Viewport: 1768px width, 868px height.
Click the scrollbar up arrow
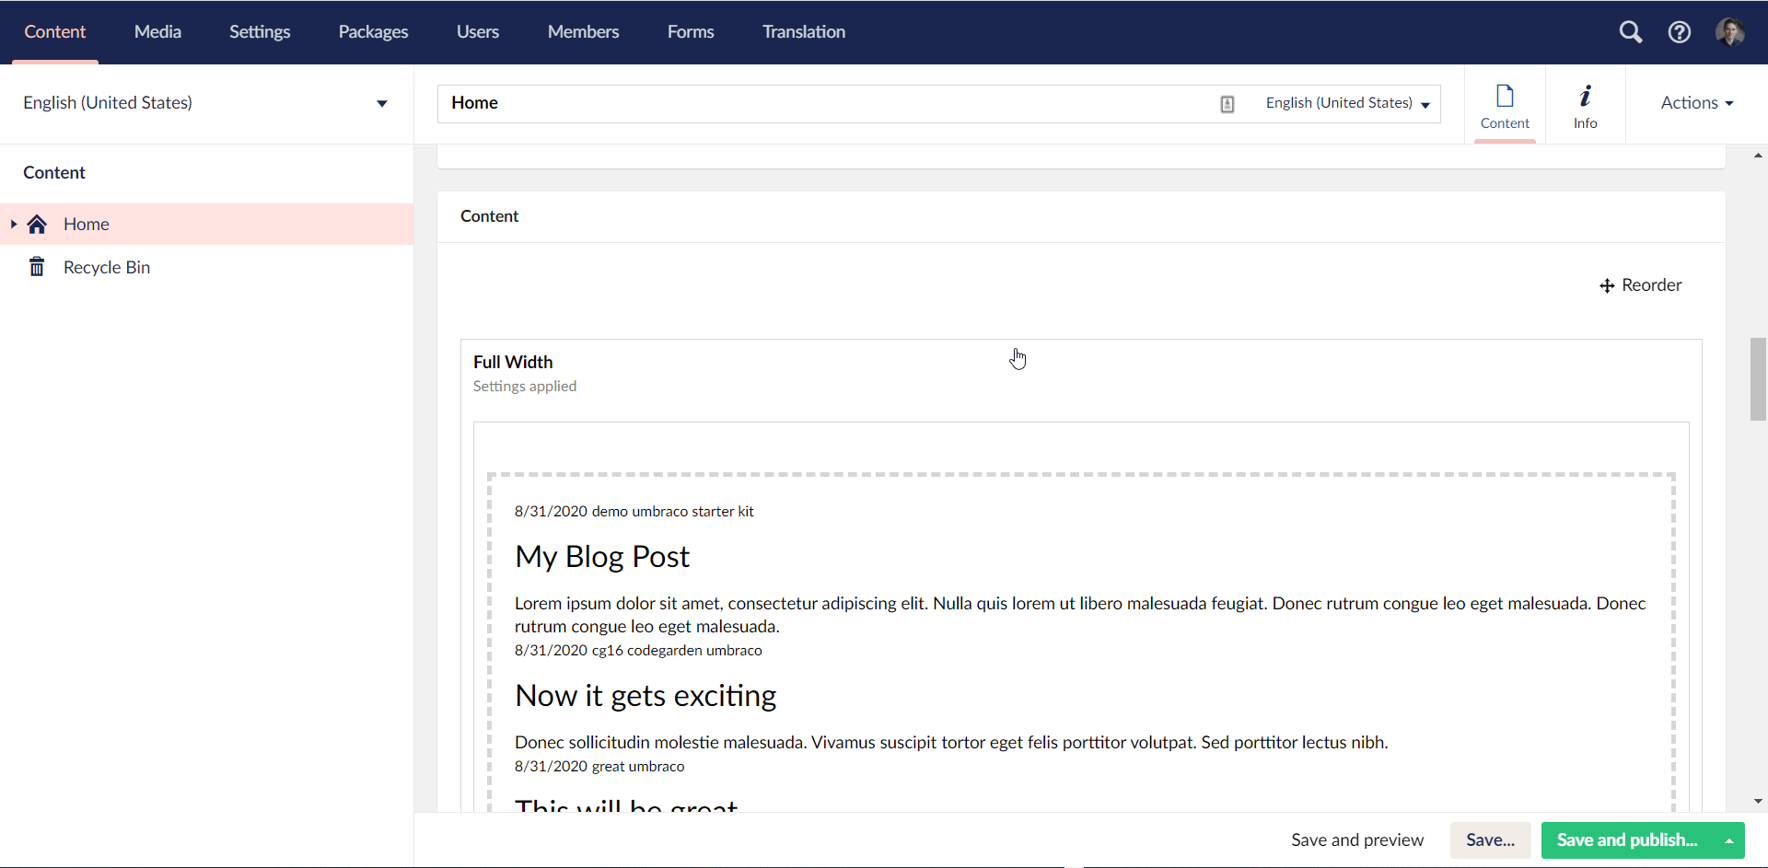1758,156
